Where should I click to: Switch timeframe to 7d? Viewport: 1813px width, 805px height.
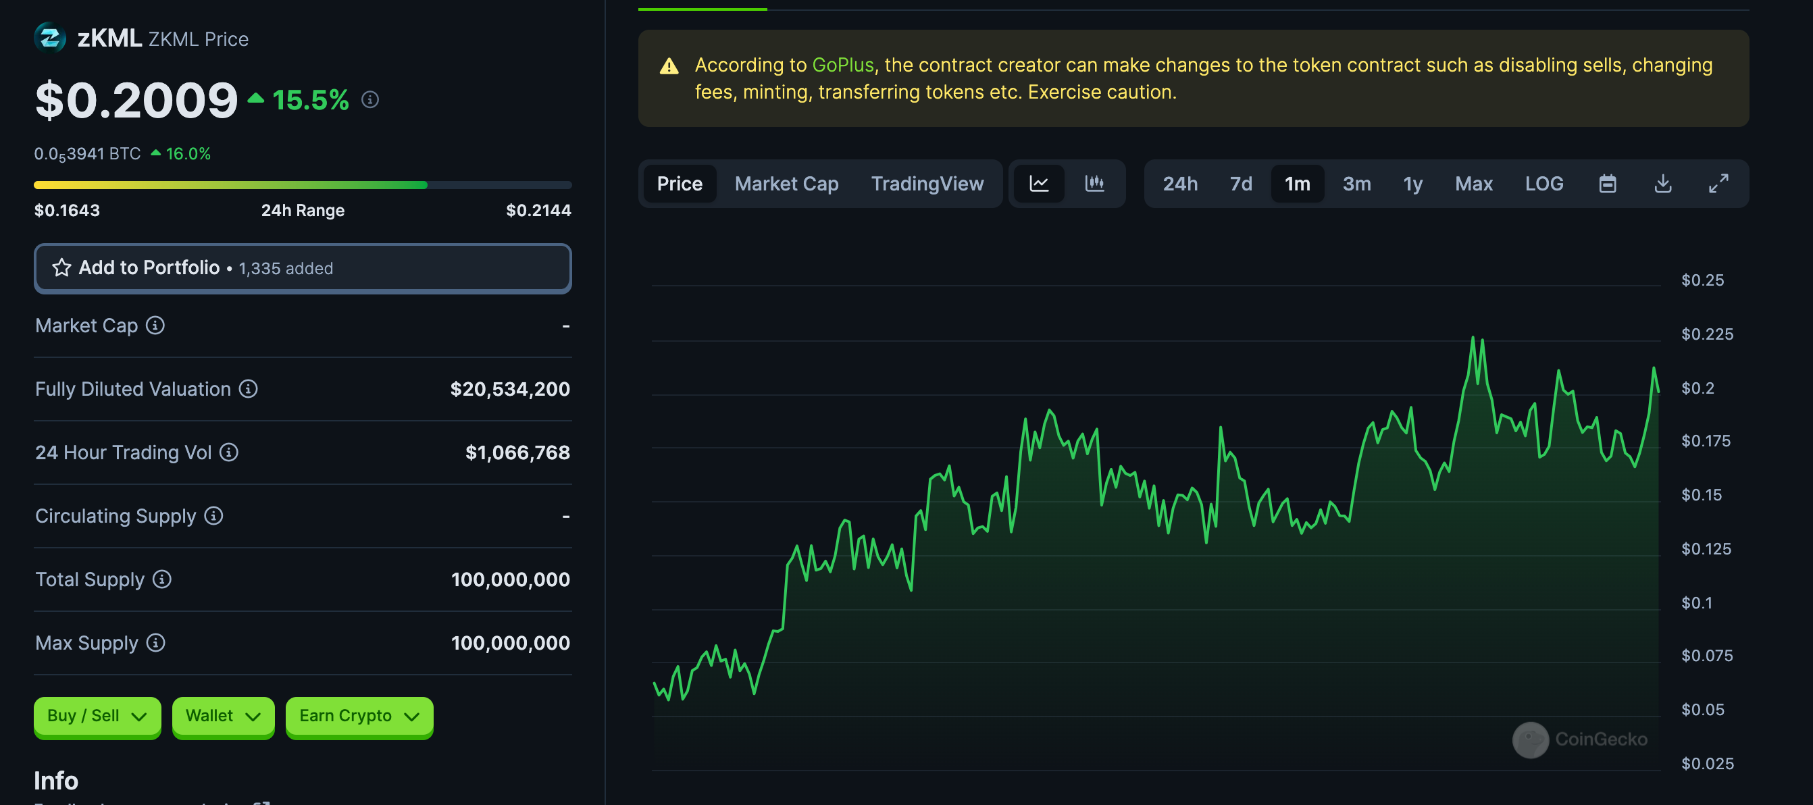(1241, 184)
